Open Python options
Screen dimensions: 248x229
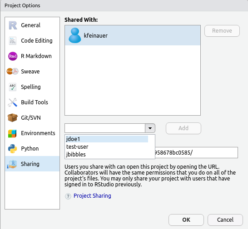[32, 149]
